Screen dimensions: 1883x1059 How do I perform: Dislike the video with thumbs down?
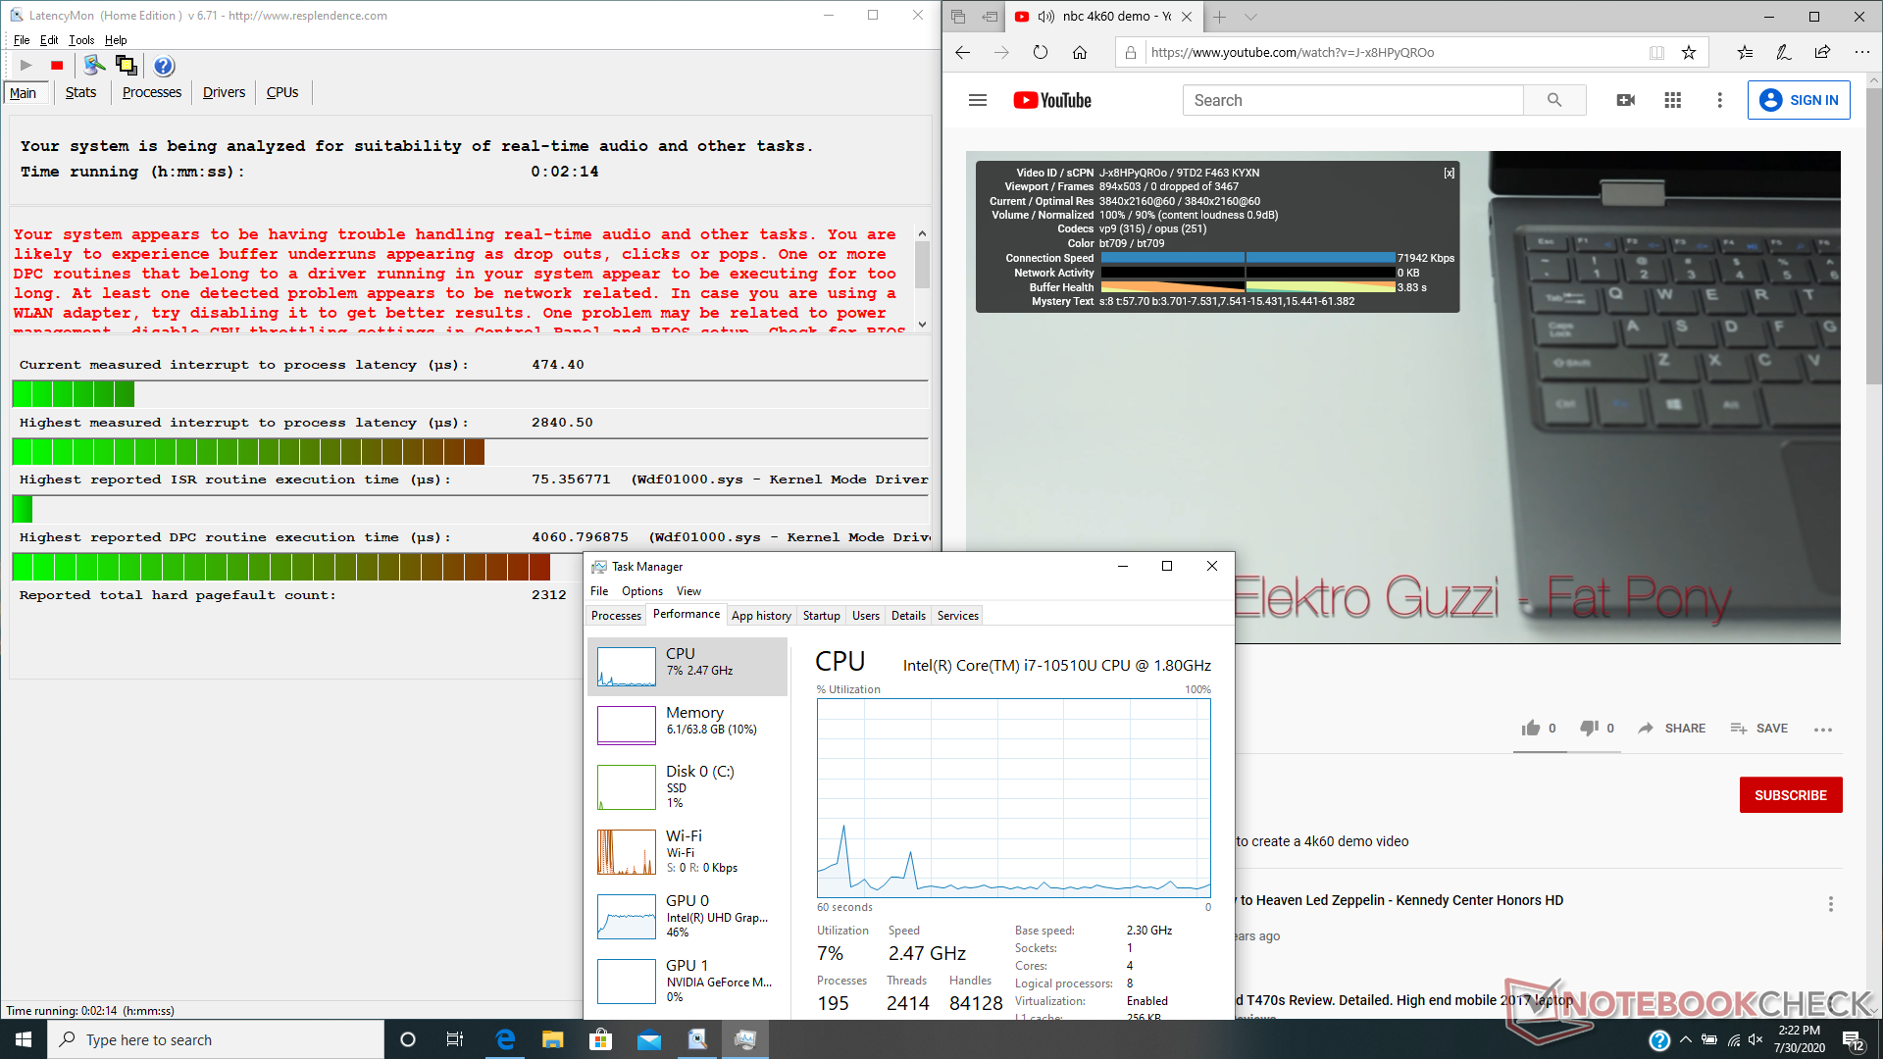[1589, 728]
